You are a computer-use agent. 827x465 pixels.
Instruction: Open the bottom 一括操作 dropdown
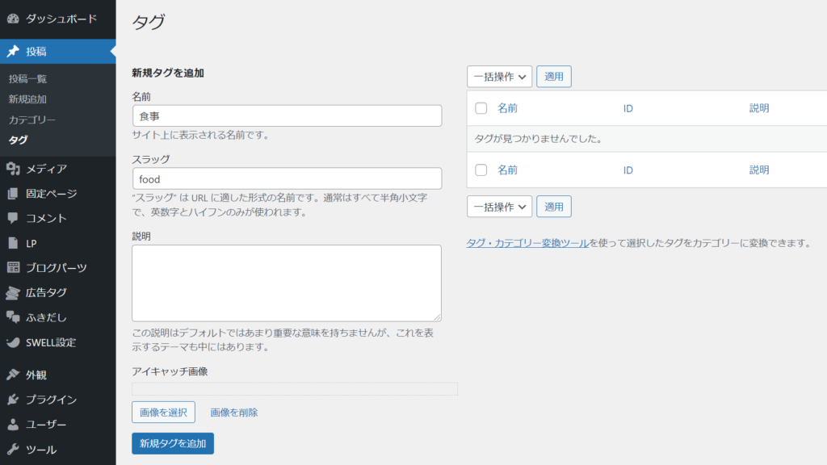point(499,207)
